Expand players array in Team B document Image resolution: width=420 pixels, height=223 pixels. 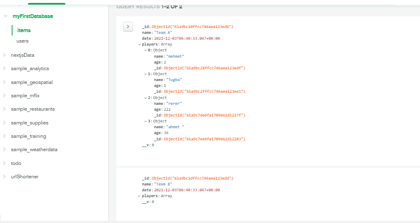tap(139, 196)
